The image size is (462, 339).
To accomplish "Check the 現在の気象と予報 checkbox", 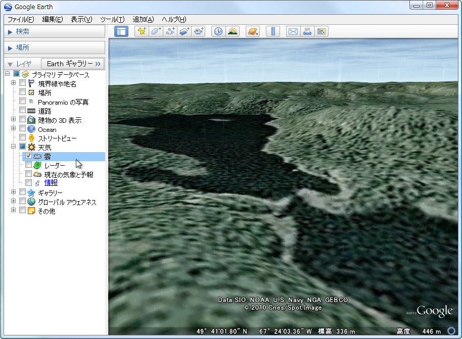I will [x=29, y=174].
